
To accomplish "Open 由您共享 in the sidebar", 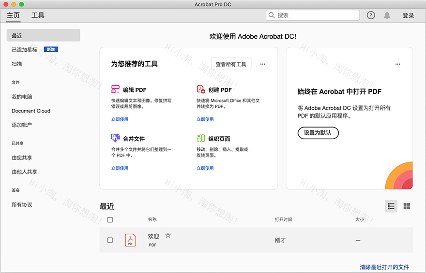I will coord(22,158).
